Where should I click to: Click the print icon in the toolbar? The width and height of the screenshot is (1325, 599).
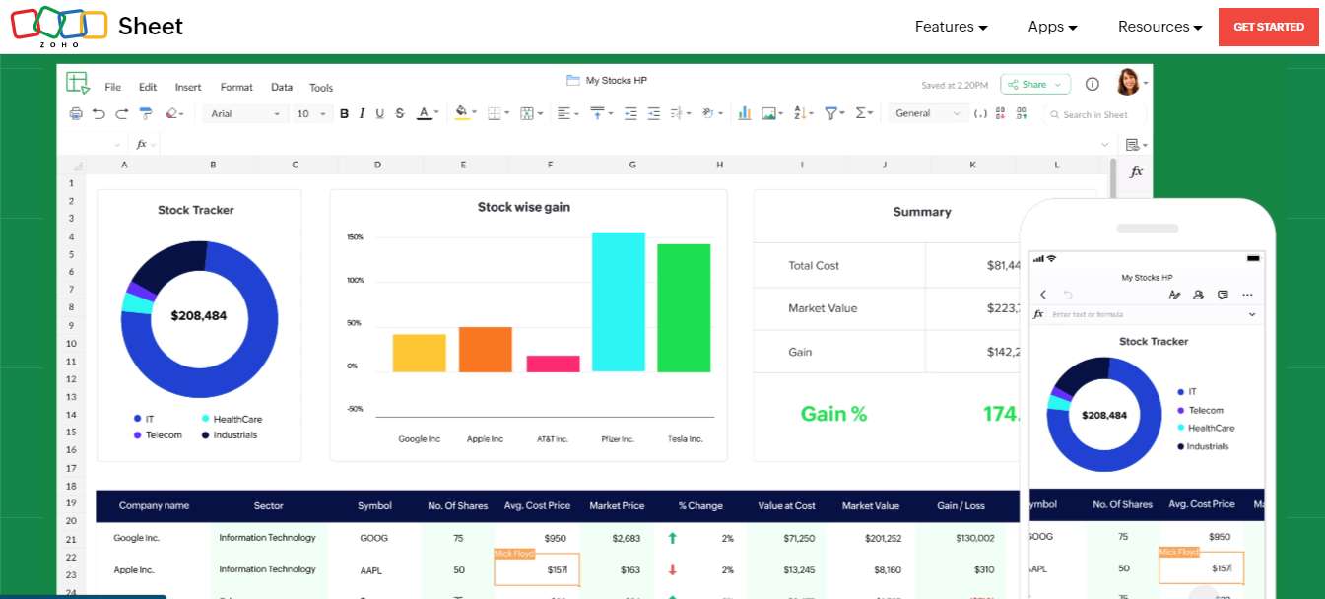[76, 114]
